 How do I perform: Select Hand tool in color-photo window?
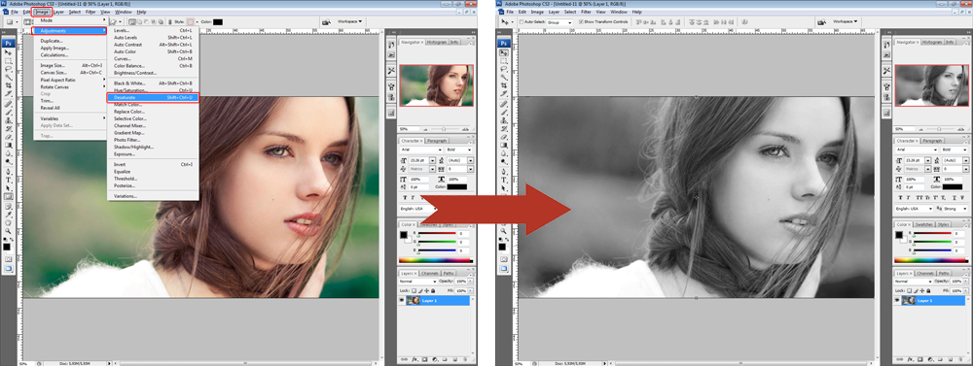[x=9, y=222]
